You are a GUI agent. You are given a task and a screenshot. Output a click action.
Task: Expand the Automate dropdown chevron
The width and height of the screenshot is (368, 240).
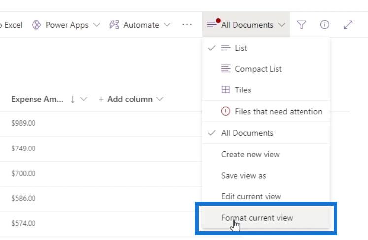tap(167, 25)
